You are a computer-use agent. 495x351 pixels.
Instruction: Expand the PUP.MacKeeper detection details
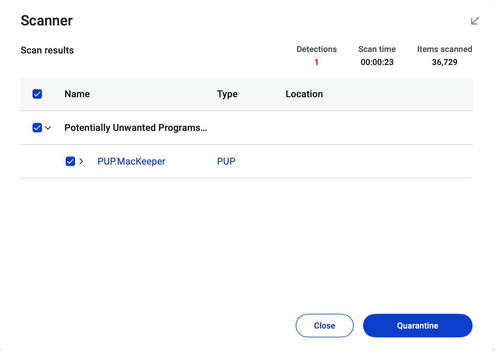pos(81,161)
